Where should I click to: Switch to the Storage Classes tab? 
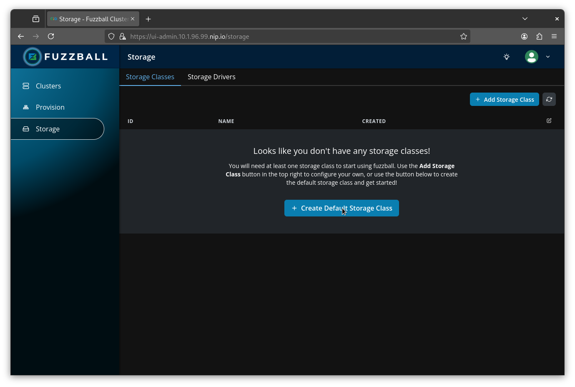(150, 77)
